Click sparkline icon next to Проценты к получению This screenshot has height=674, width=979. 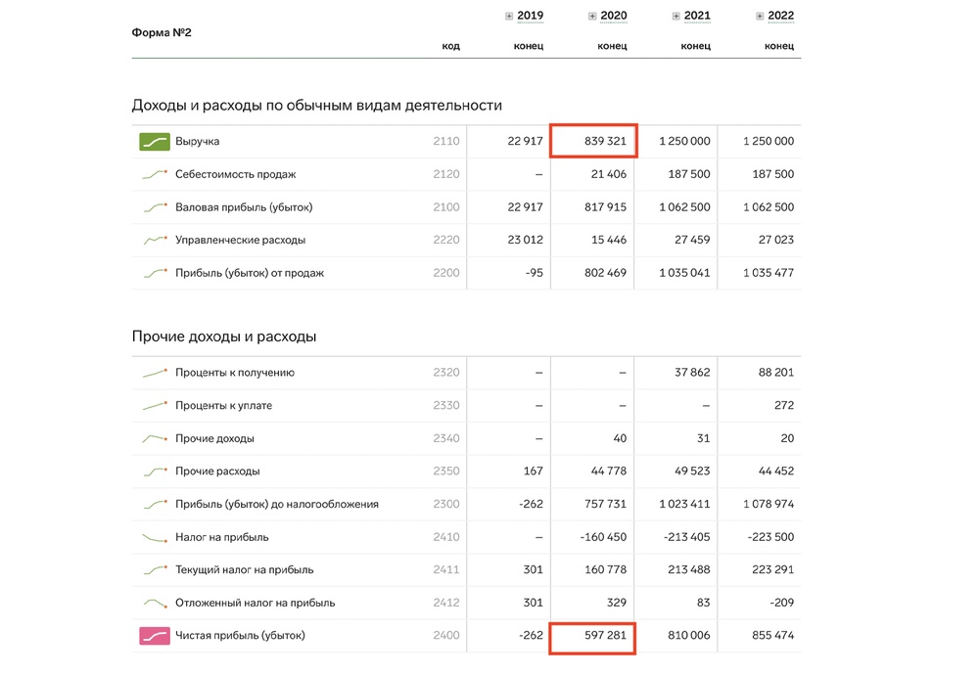coord(155,373)
